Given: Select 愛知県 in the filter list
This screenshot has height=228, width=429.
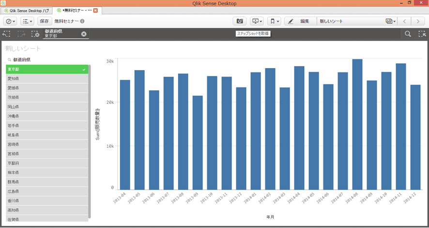Looking at the screenshot, I should pos(47,79).
